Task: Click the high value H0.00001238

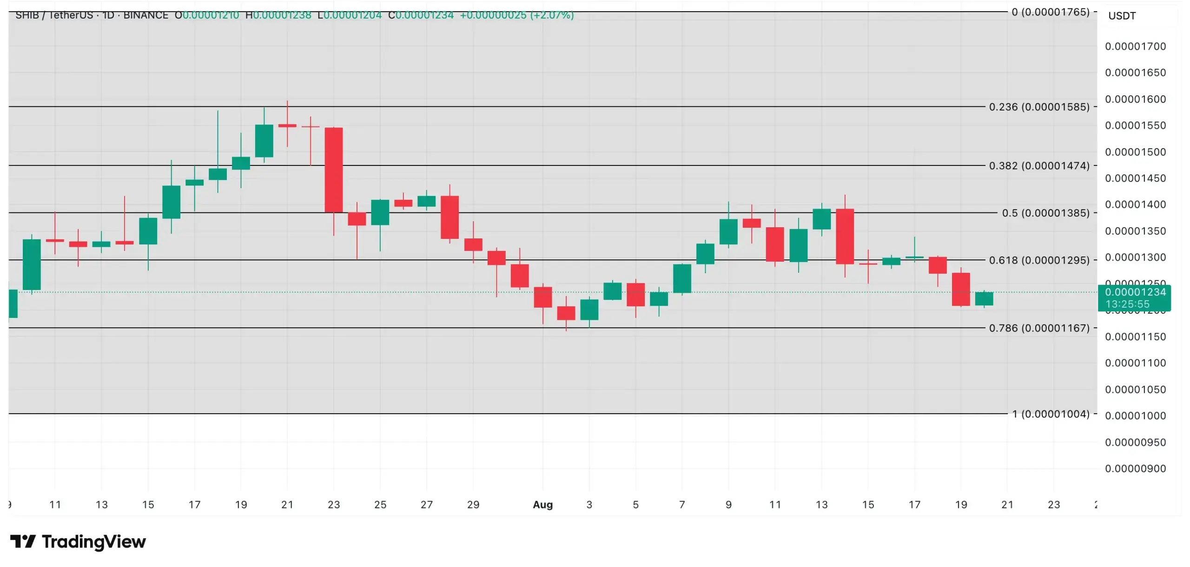Action: click(278, 15)
